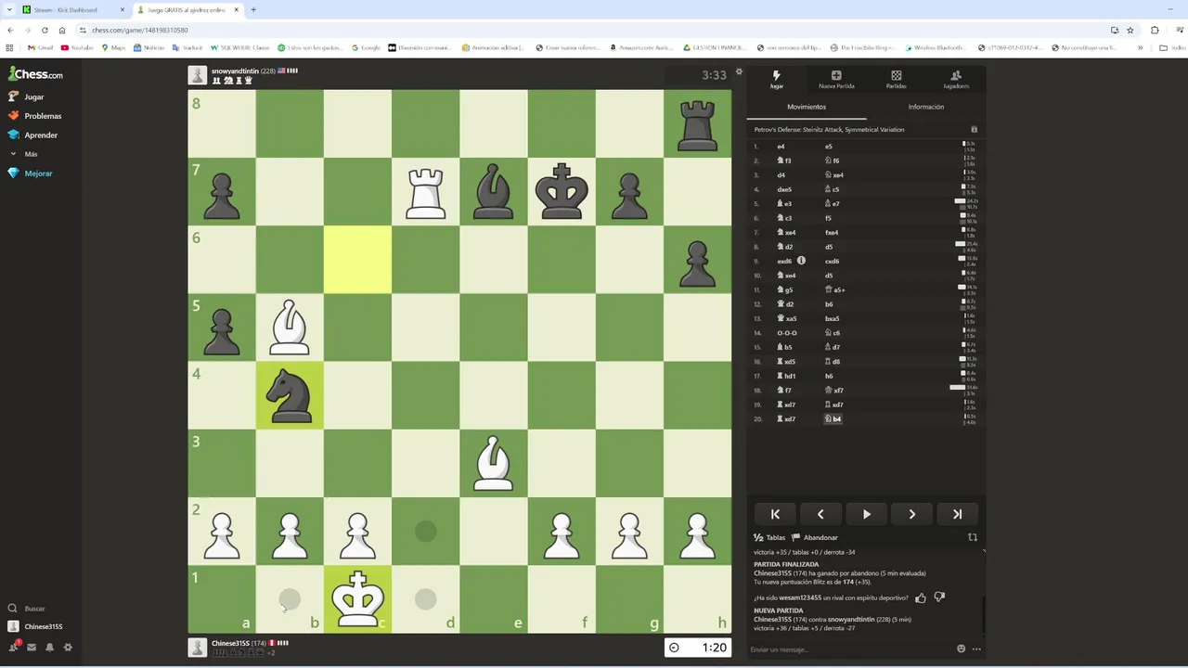Viewport: 1188px width, 668px height.
Task: Open browser apps grid icon
Action: click(x=9, y=47)
